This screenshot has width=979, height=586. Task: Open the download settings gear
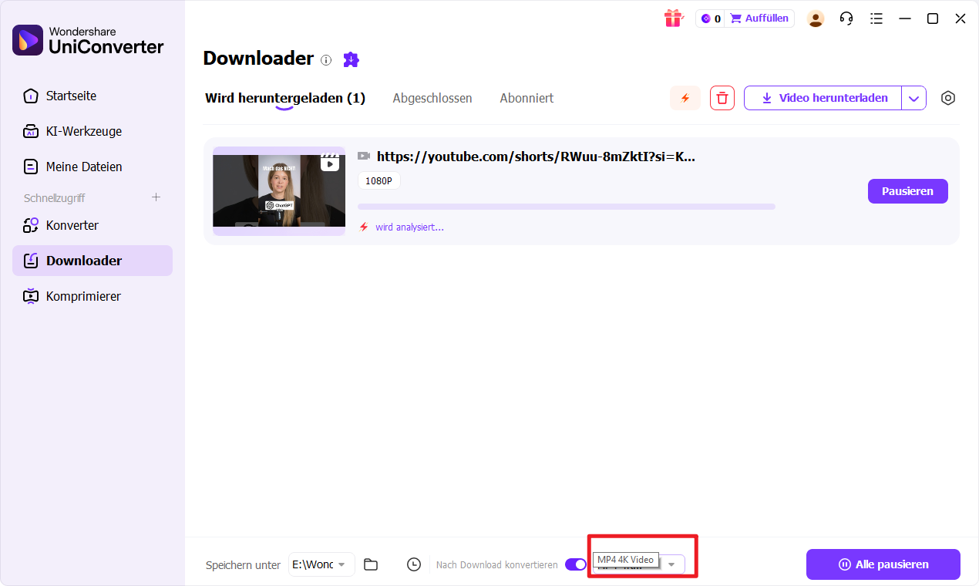point(948,98)
